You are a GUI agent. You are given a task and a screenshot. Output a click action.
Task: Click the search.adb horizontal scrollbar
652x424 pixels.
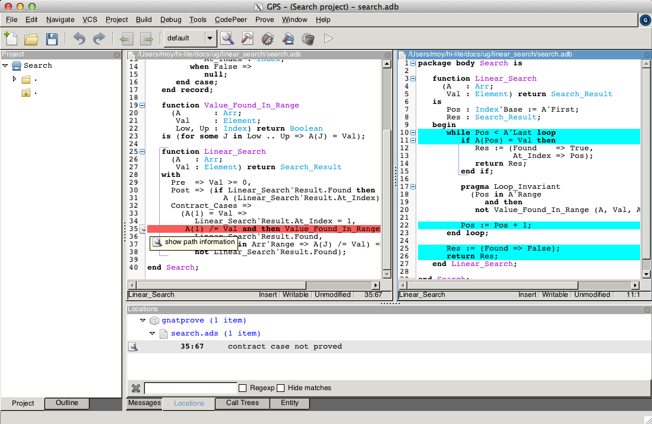(519, 285)
